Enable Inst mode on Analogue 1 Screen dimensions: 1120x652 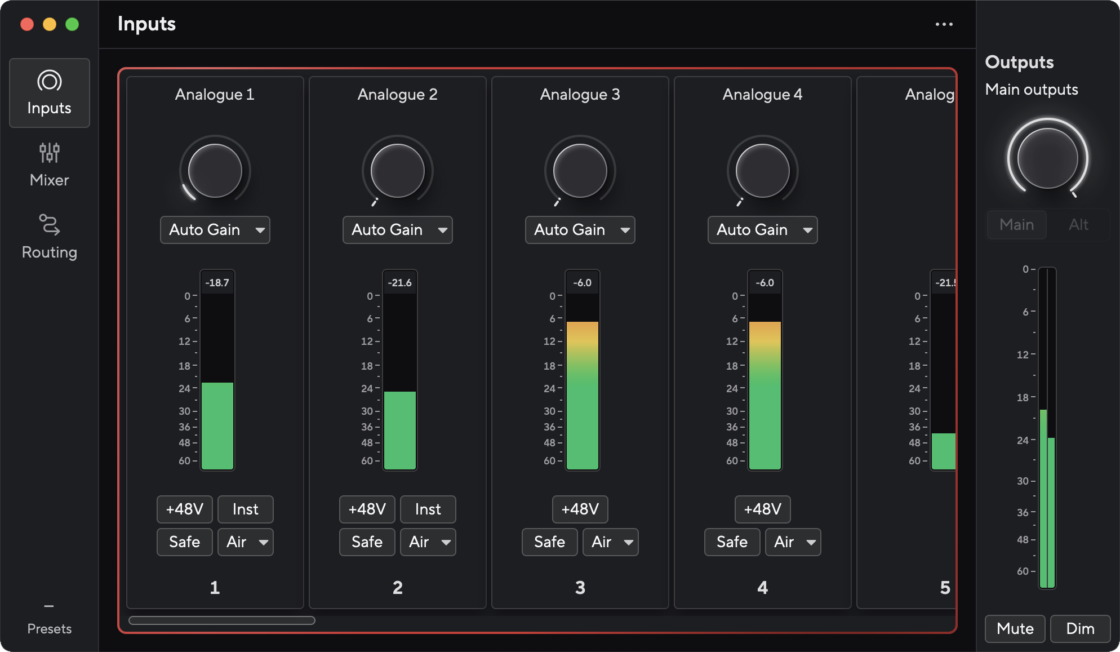[x=246, y=509]
